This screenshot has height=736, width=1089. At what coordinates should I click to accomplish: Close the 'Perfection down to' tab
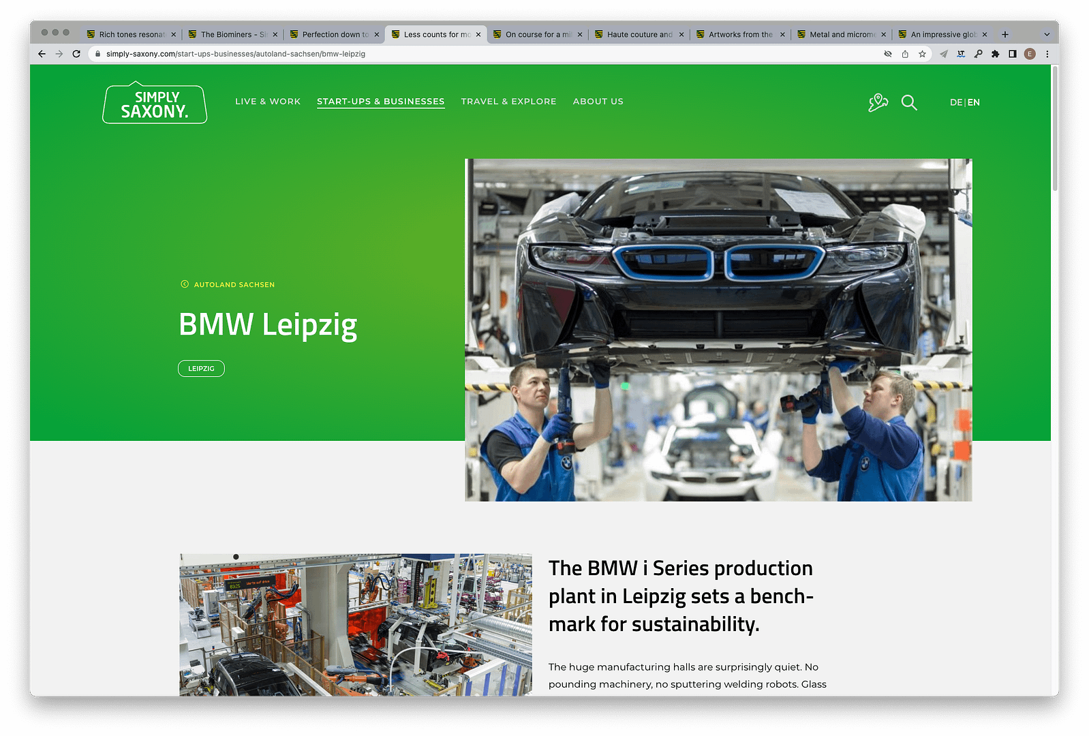pos(376,34)
